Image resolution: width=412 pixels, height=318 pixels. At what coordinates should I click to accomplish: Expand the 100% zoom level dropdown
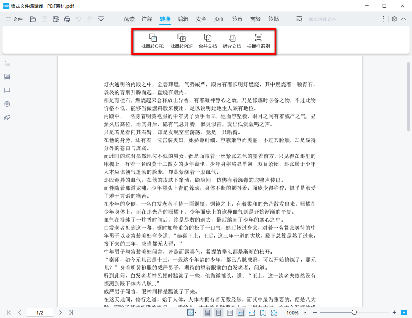[x=305, y=313]
